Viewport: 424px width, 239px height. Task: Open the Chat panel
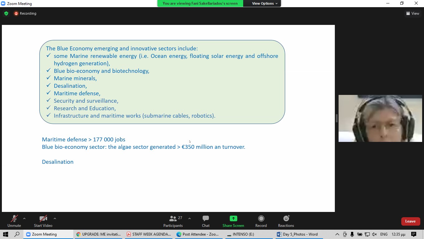[x=206, y=221]
